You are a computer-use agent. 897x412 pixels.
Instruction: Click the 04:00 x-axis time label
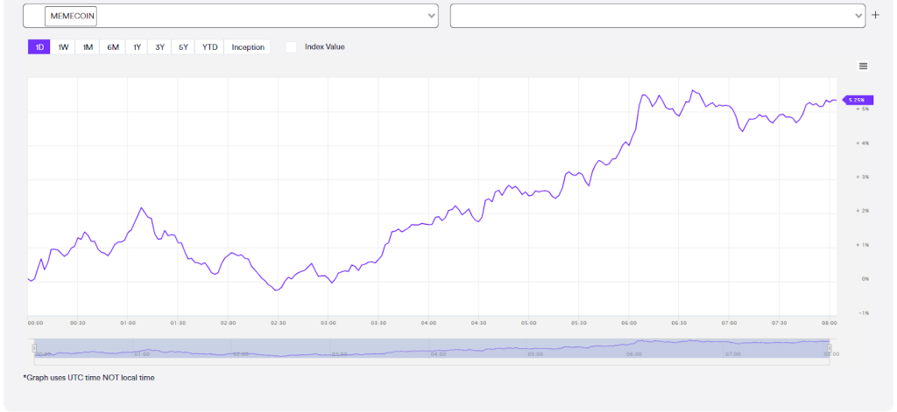click(427, 323)
